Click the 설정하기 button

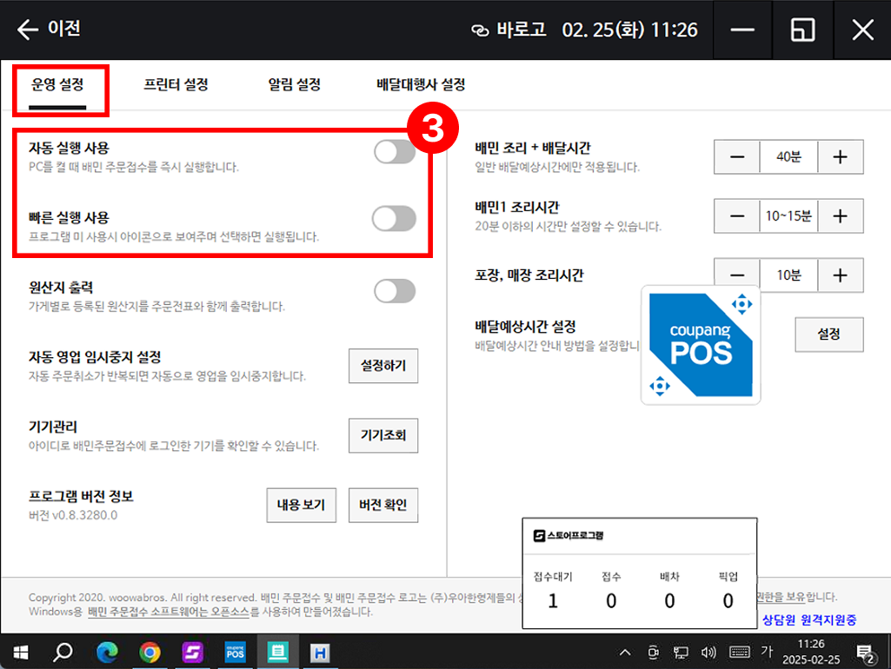(383, 366)
